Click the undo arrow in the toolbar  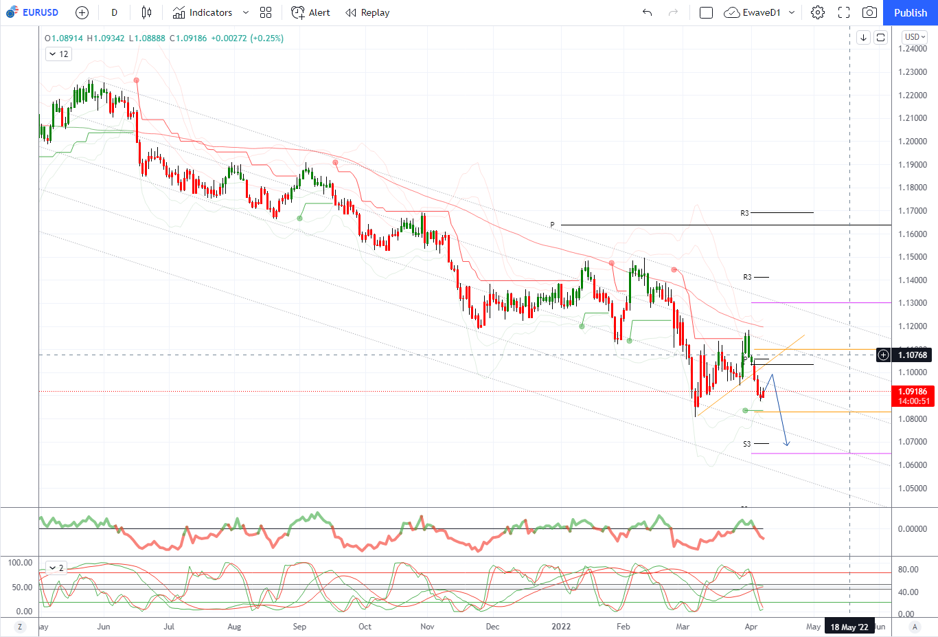647,12
